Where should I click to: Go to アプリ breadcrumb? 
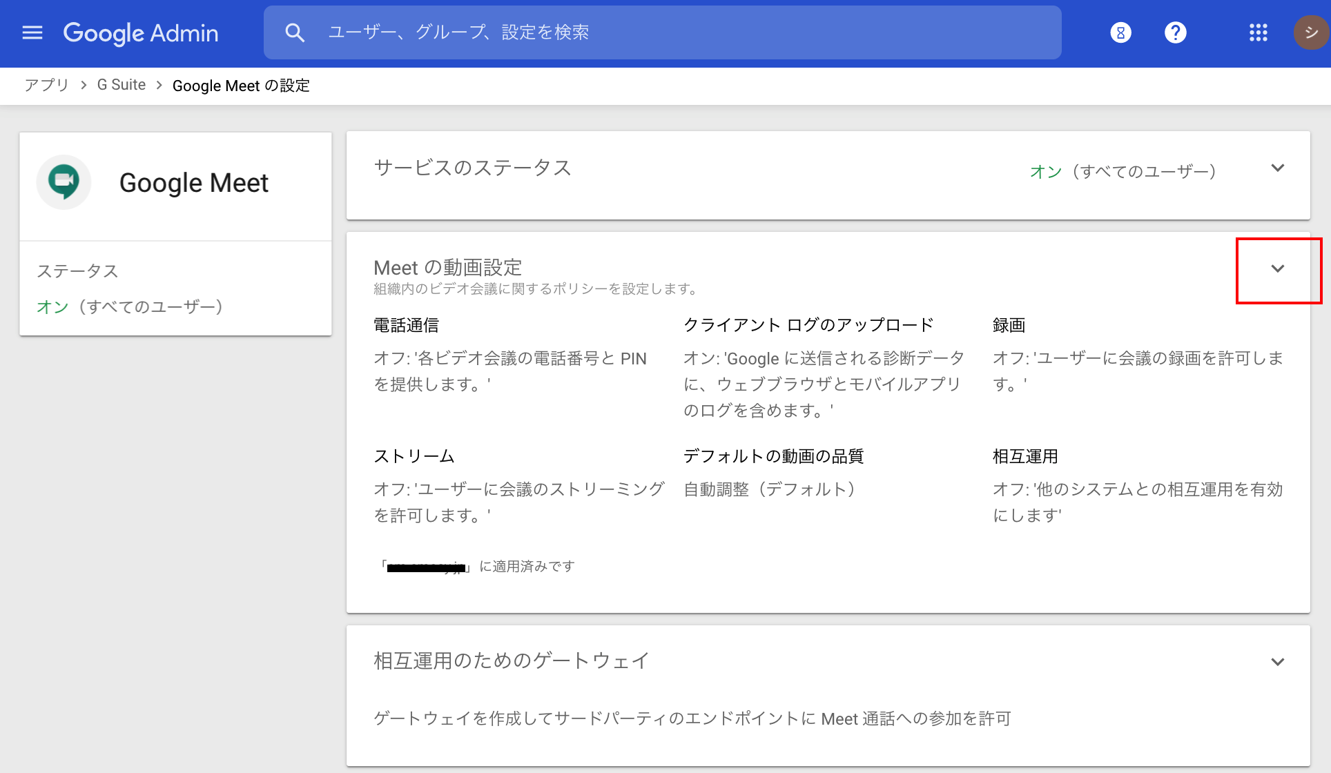pyautogui.click(x=46, y=85)
